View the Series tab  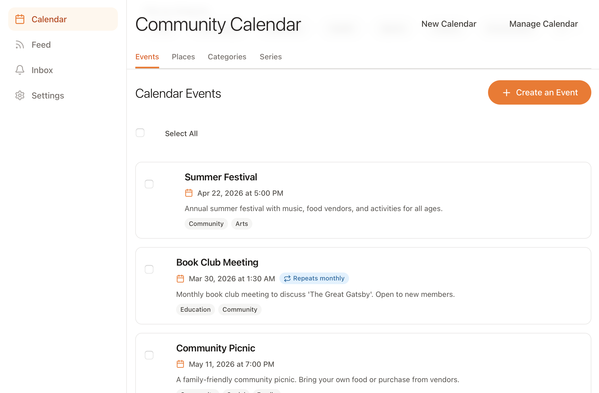[x=270, y=57]
